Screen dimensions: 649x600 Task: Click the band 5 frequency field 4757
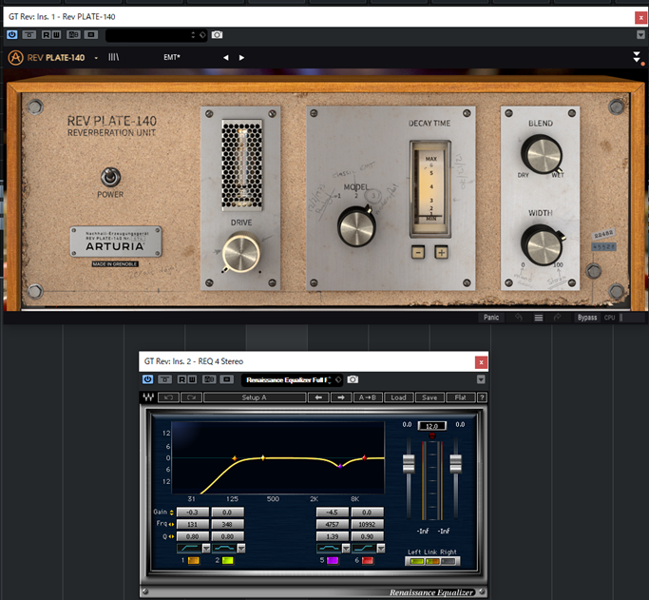332,523
